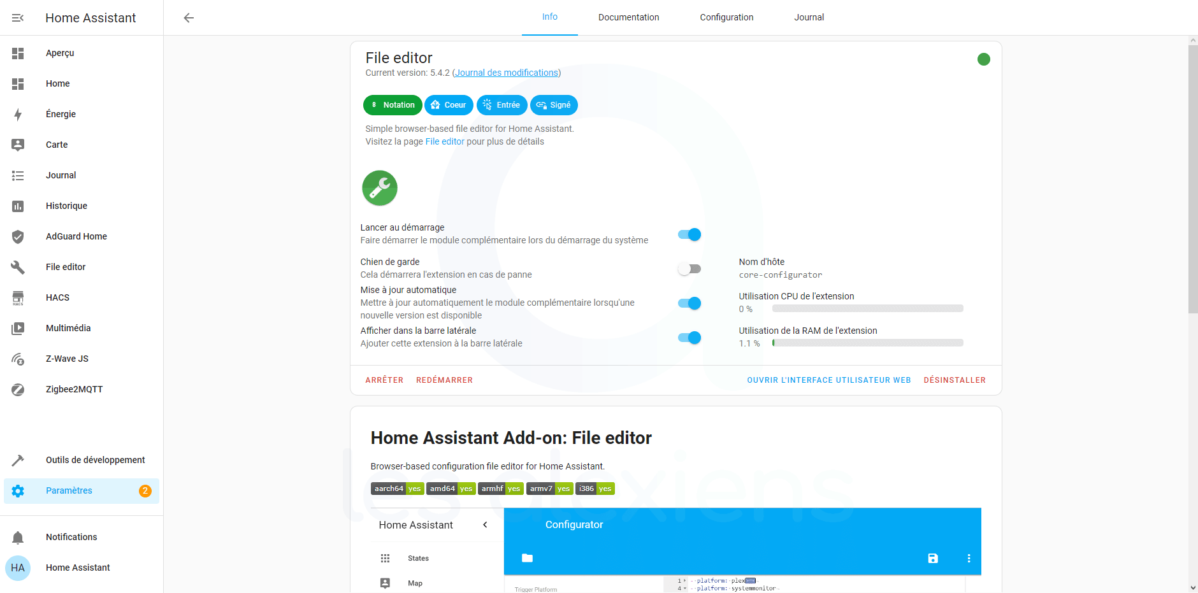Click the Home Assistant sidebar title
The width and height of the screenshot is (1198, 593).
[90, 18]
